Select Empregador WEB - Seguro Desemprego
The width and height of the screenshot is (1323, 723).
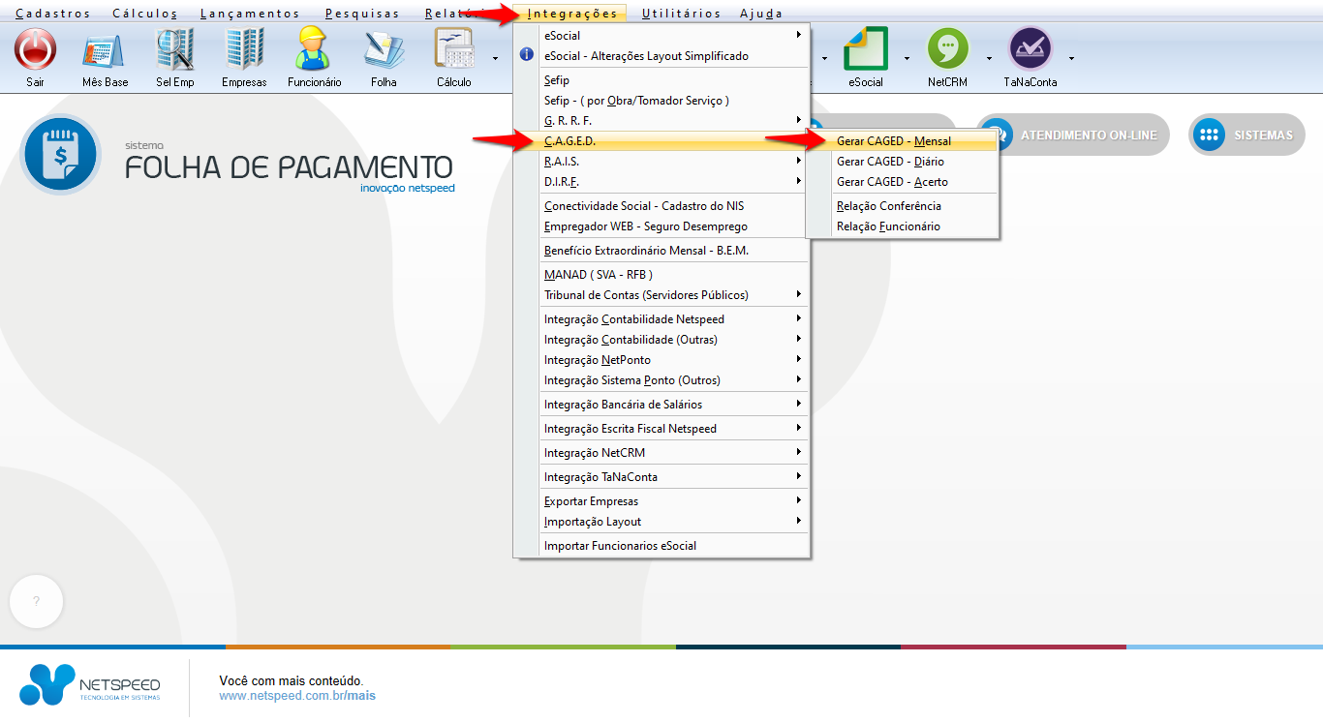coord(661,226)
